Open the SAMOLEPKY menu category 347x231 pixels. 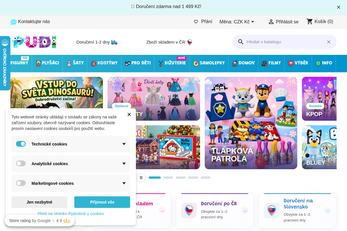(209, 63)
